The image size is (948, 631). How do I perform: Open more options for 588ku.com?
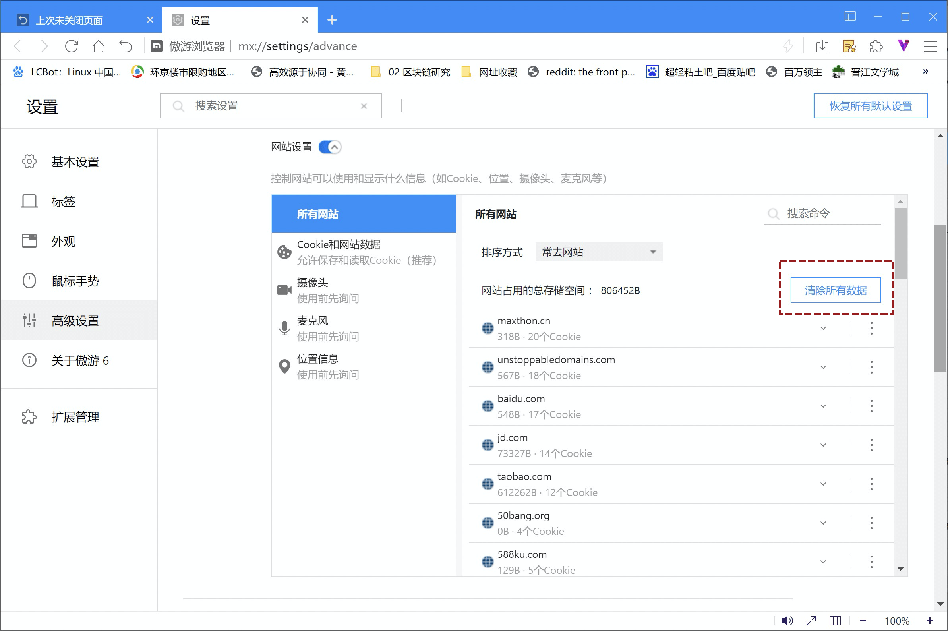[x=872, y=561]
